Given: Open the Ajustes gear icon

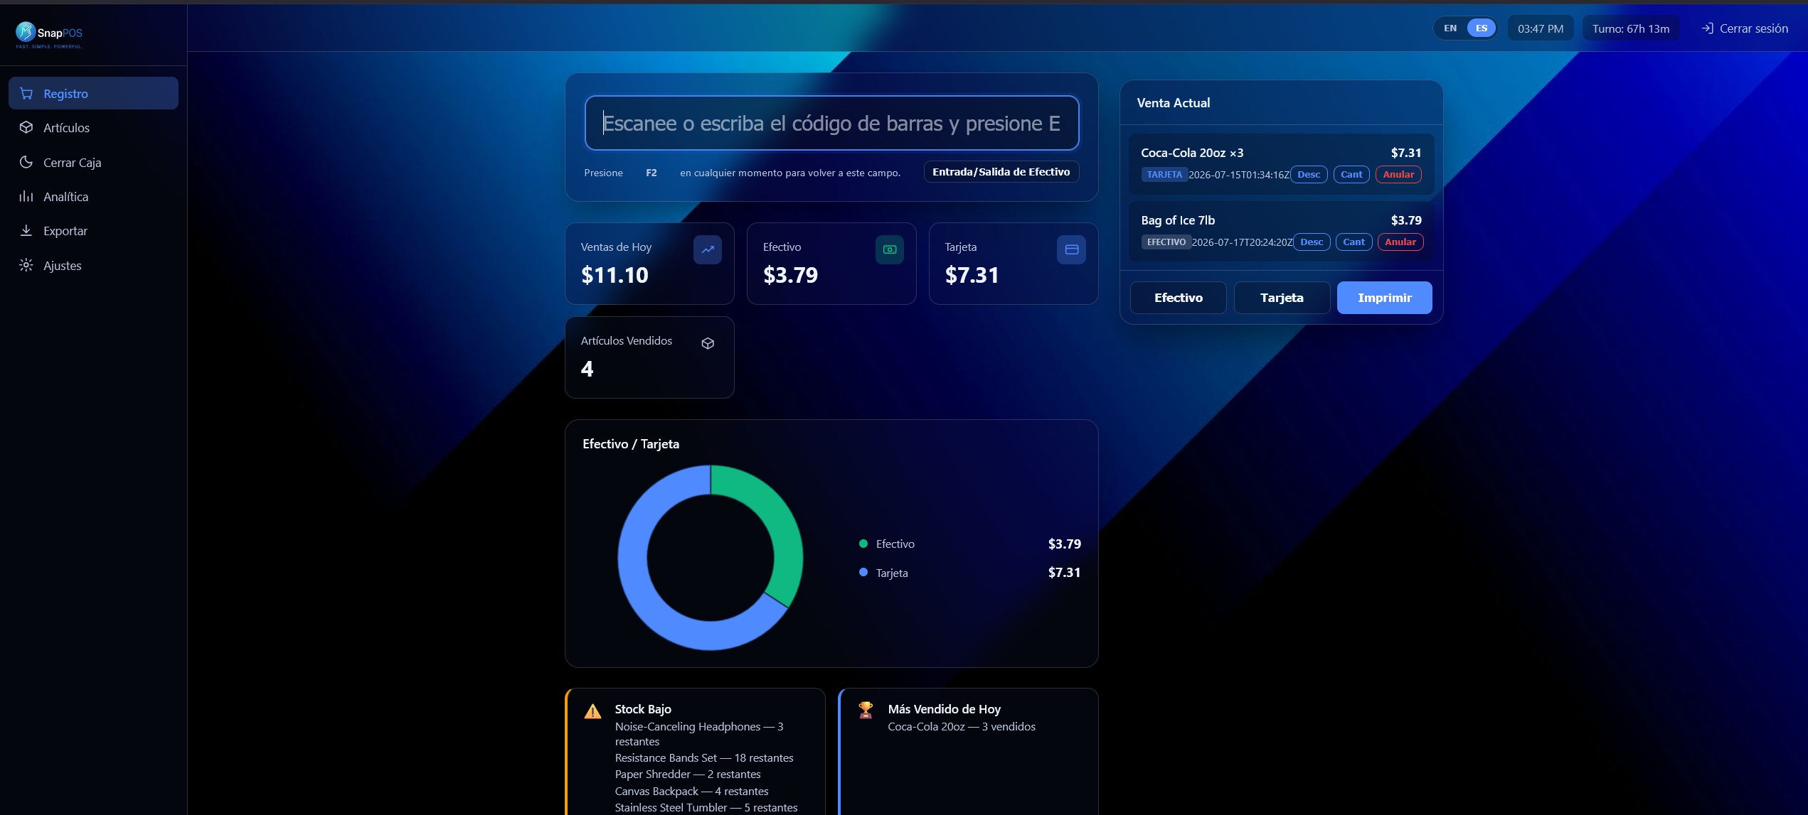Looking at the screenshot, I should (x=26, y=265).
